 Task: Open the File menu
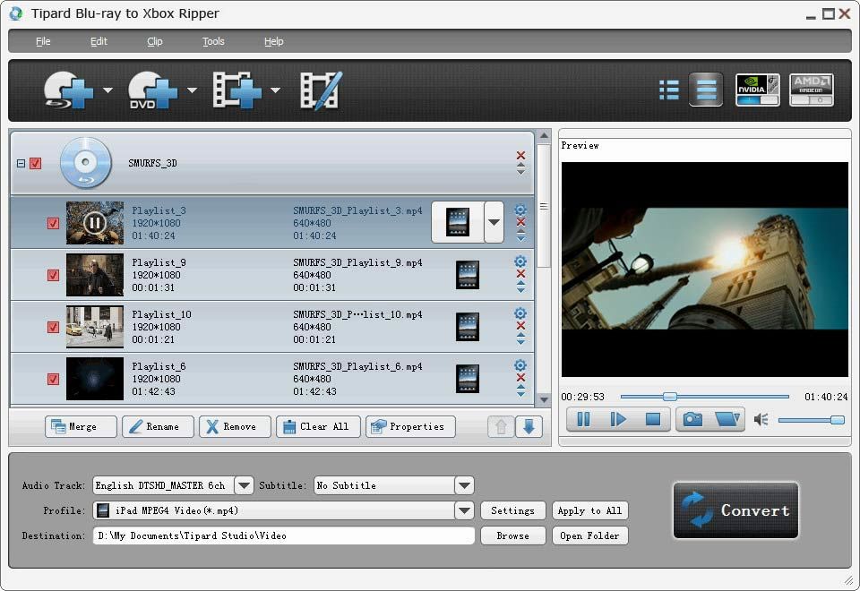(43, 42)
